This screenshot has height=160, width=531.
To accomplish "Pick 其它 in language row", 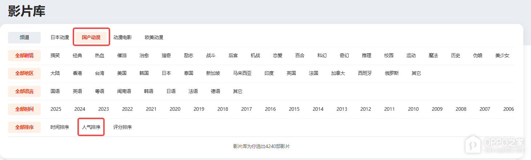I will tap(238, 91).
